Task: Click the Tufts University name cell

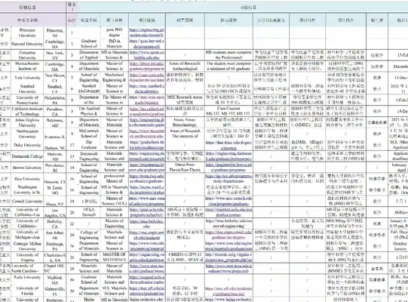Action: pyautogui.click(x=27, y=280)
